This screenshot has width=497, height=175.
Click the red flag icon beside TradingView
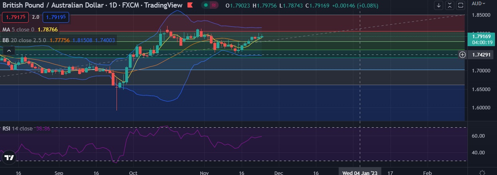click(x=190, y=5)
